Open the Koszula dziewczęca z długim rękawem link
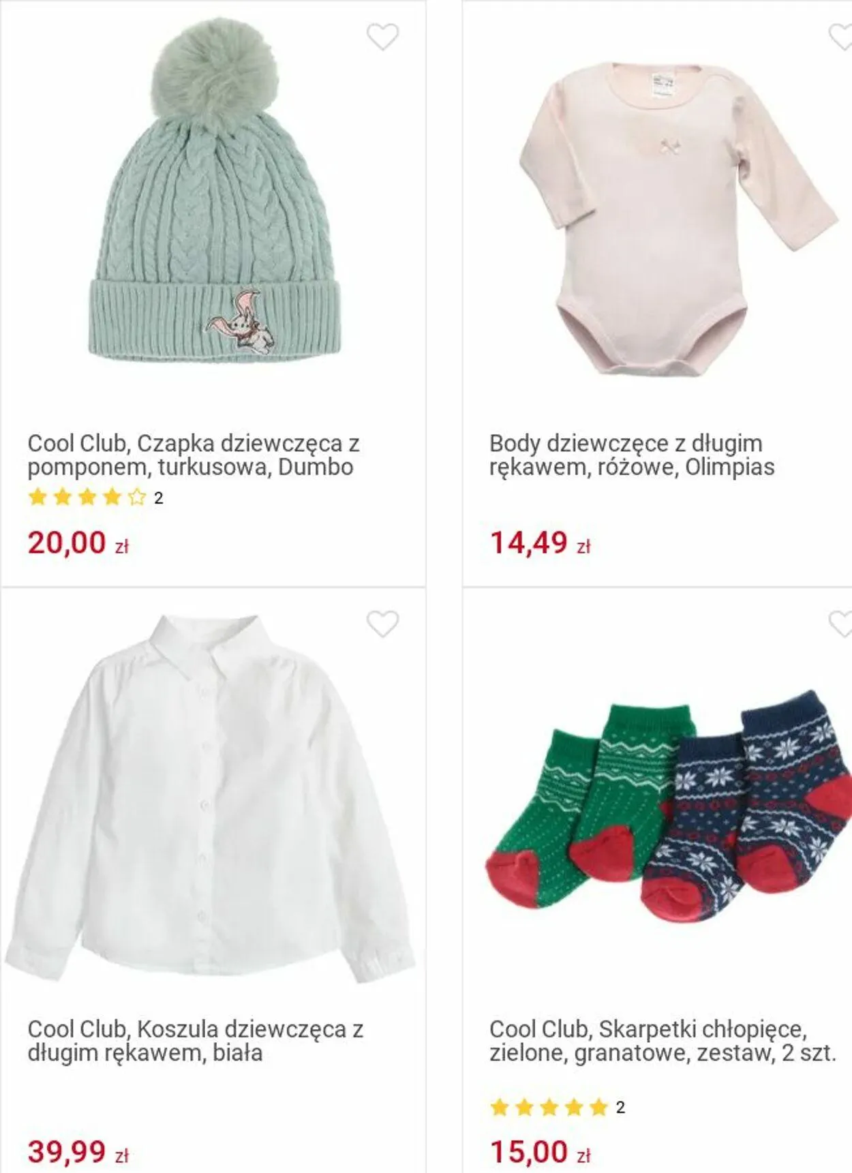This screenshot has height=1173, width=852. 196,1041
